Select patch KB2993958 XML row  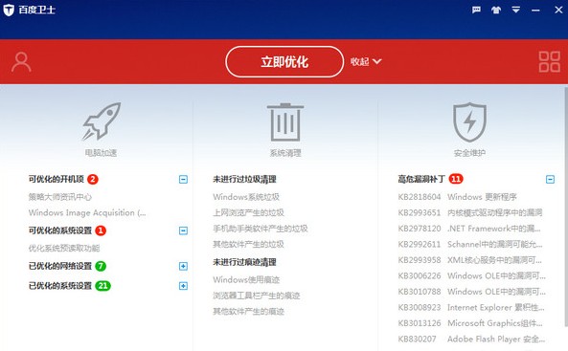coord(470,260)
